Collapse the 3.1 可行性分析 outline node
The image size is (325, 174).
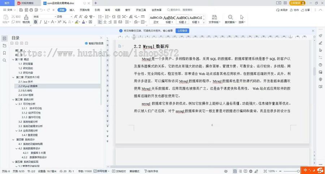16,104
